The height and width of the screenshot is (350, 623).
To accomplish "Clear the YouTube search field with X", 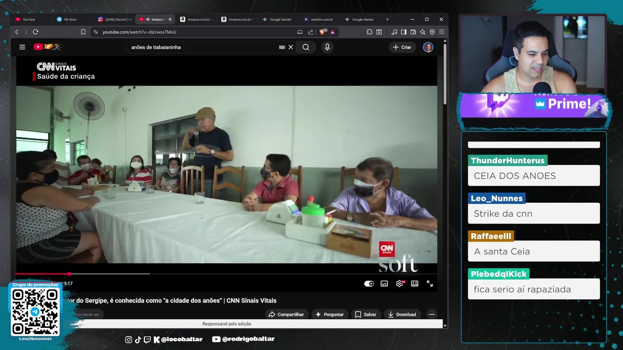I will coord(291,47).
